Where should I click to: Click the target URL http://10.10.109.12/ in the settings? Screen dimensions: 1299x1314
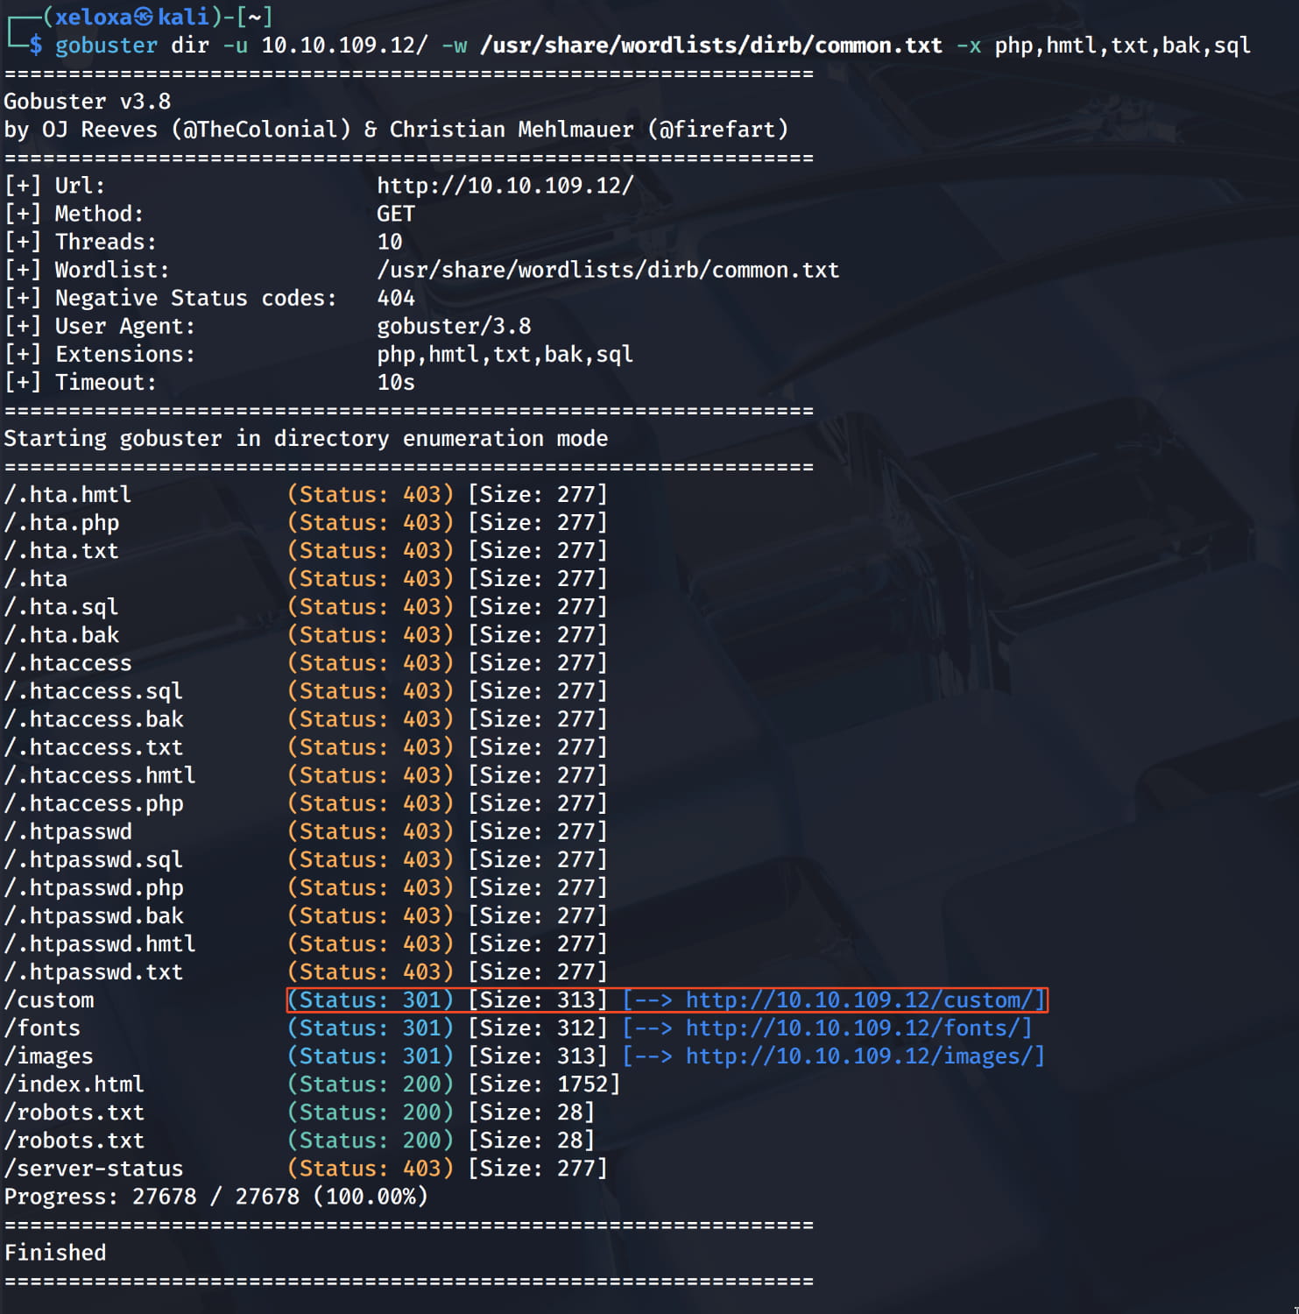pos(505,186)
